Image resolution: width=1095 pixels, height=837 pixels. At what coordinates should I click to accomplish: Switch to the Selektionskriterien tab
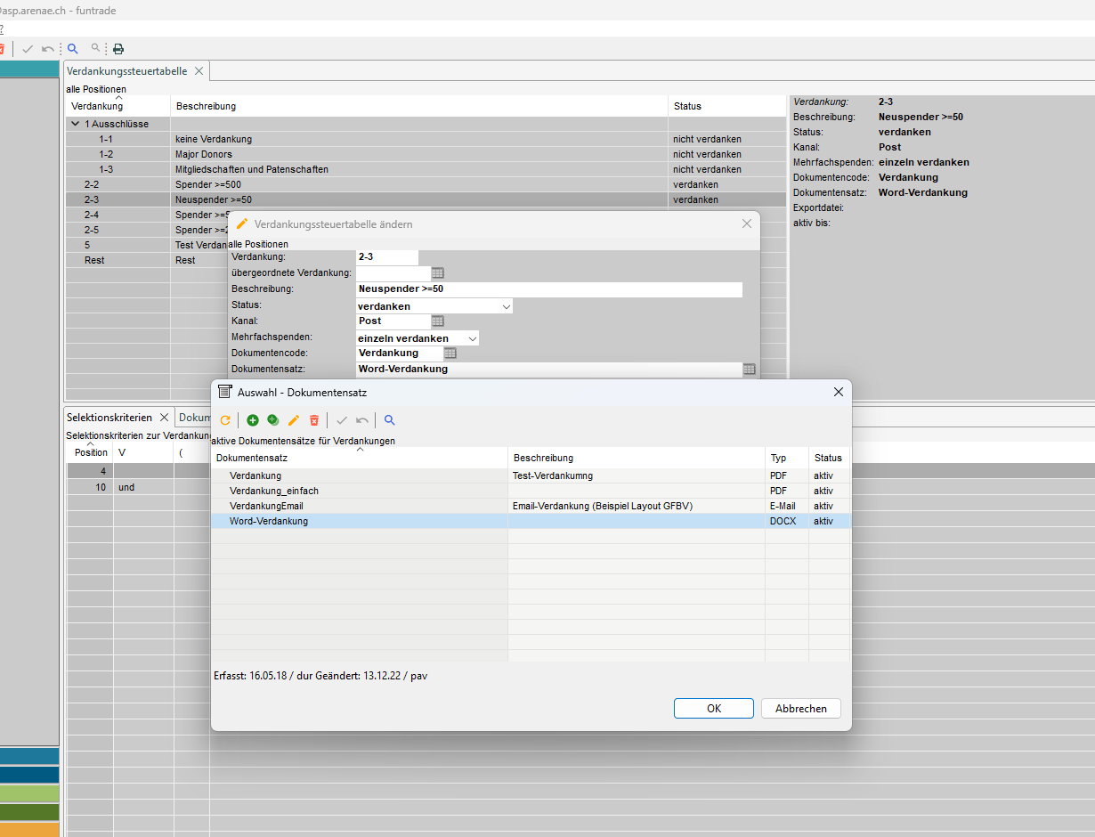point(109,417)
